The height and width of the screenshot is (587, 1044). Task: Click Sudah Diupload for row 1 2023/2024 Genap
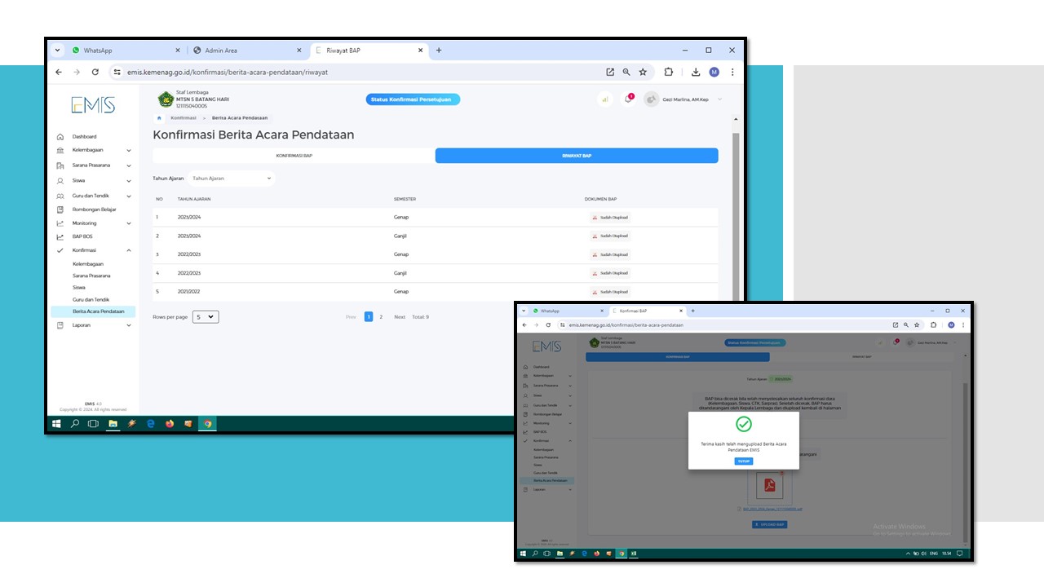point(609,218)
